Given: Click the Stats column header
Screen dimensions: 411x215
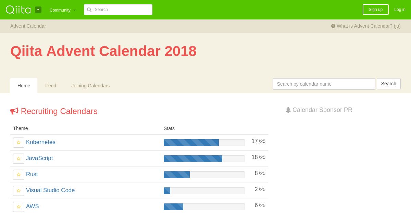Looking at the screenshot, I should pyautogui.click(x=169, y=128).
